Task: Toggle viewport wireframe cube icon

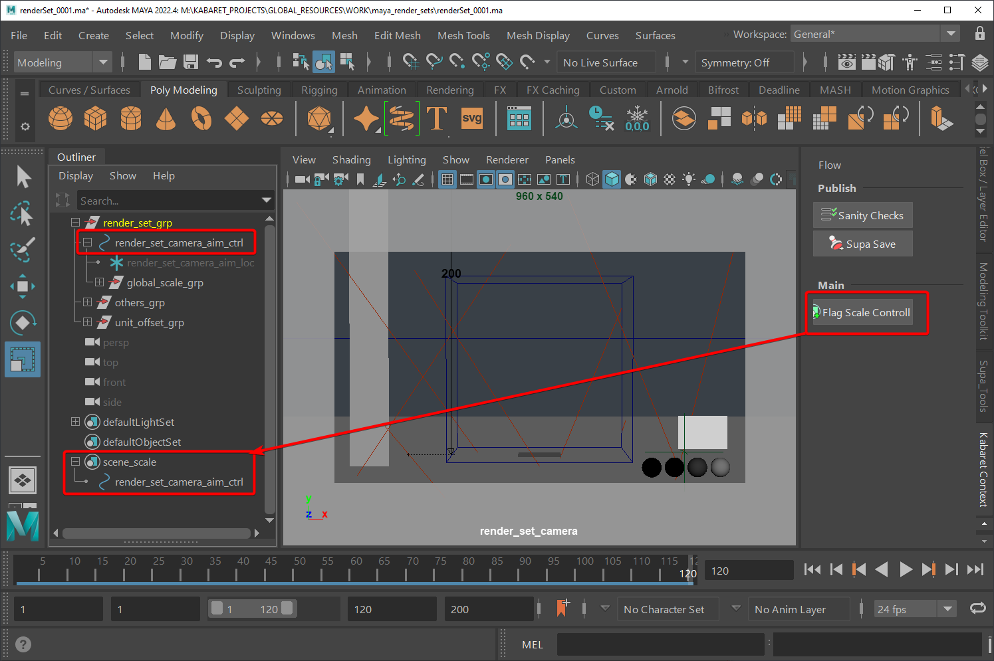Action: [592, 179]
